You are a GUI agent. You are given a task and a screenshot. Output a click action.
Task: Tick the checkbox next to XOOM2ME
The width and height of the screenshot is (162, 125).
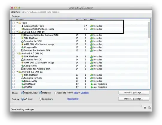(x=13, y=84)
